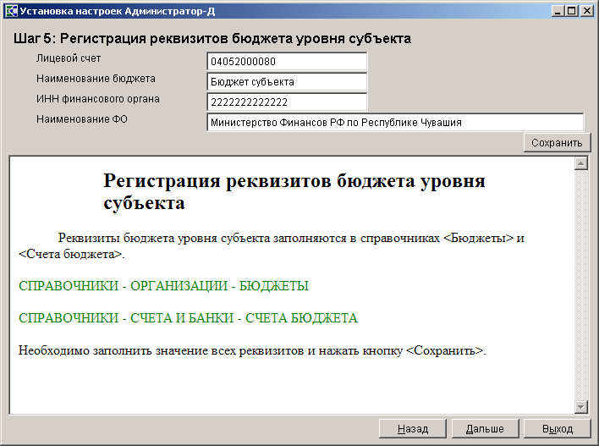Click the Наименование бюджета label
Viewport: 599px width, 446px height.
[96, 79]
